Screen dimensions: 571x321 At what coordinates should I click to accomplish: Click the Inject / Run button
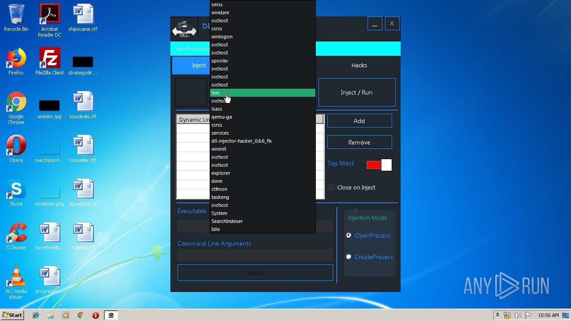coord(357,92)
